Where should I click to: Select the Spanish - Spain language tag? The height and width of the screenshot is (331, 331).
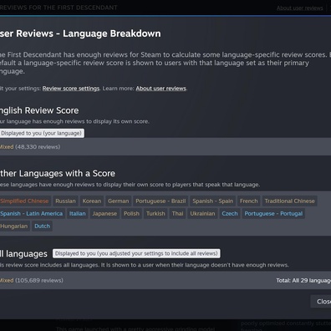(x=213, y=201)
